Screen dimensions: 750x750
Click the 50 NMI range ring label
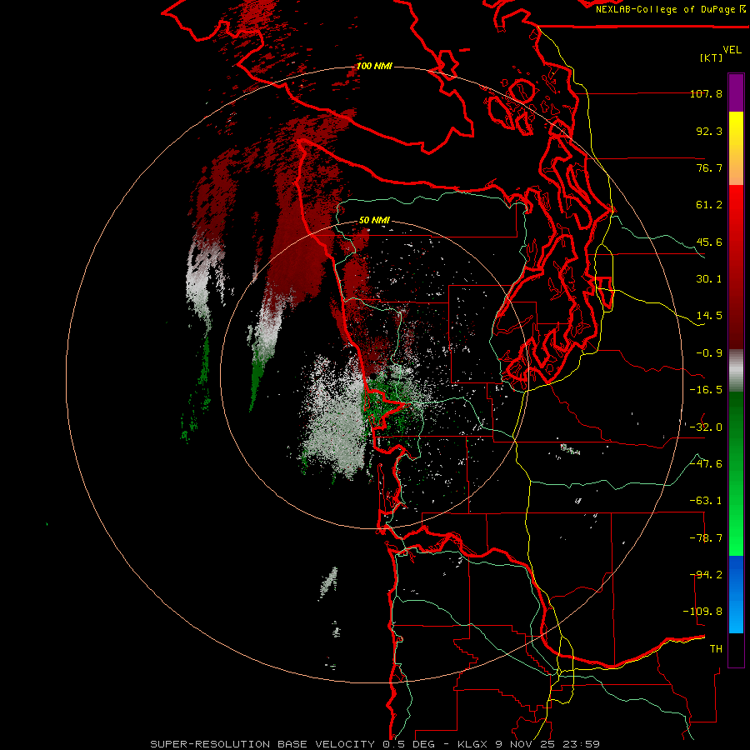coord(374,221)
